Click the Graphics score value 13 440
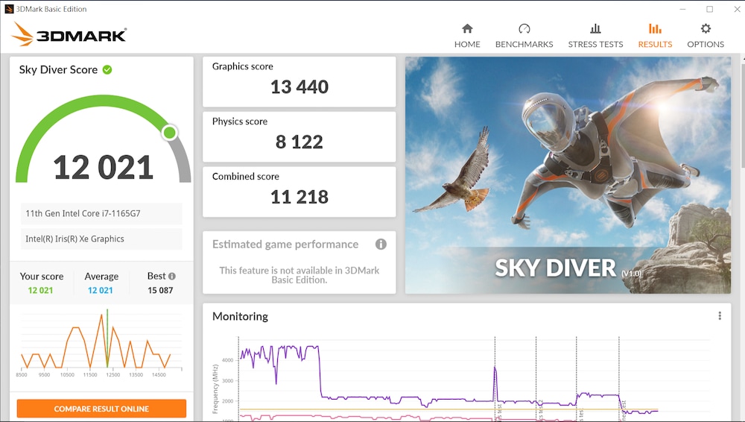The width and height of the screenshot is (745, 422). [x=299, y=87]
